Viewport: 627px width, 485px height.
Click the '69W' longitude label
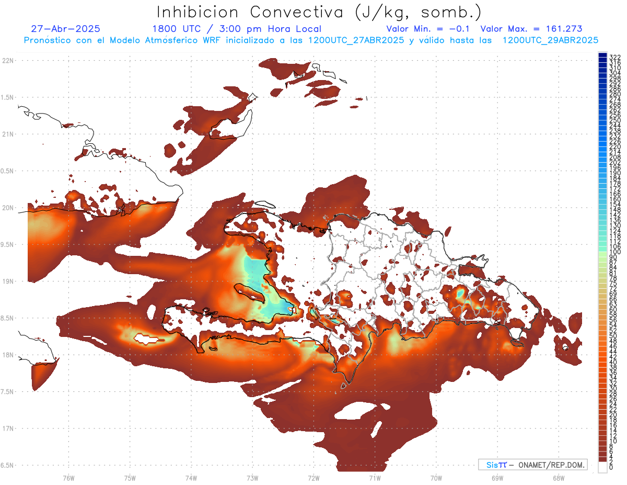point(497,478)
